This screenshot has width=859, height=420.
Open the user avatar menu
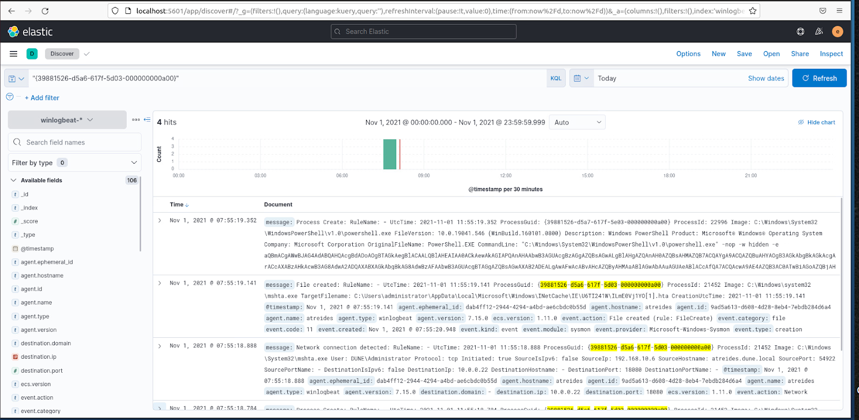tap(838, 32)
